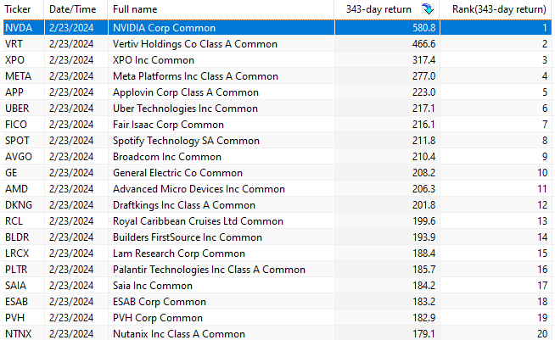
Task: Select the NVDA ticker row
Action: coord(277,28)
